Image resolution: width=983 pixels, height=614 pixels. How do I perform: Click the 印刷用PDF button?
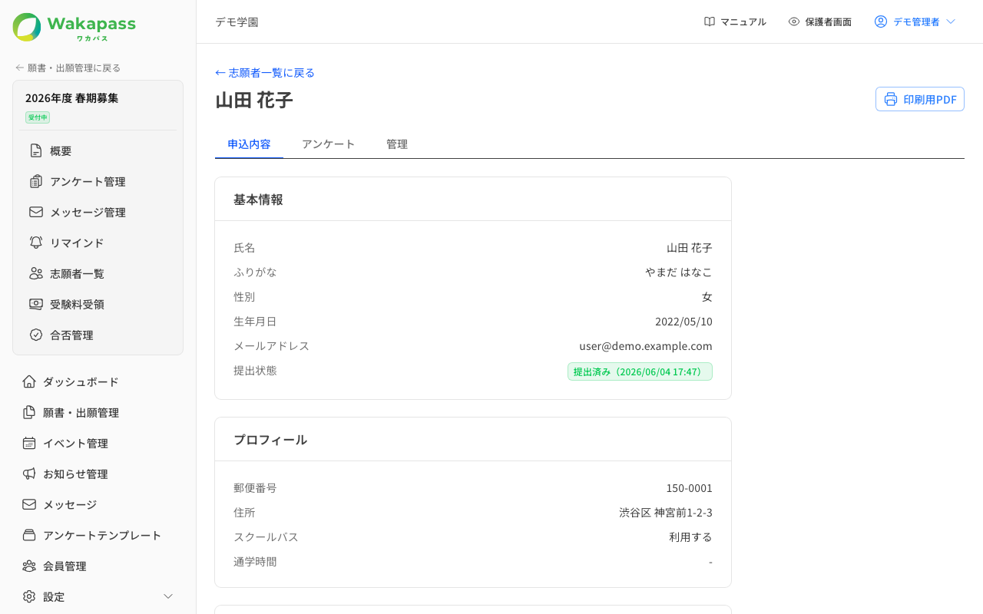pyautogui.click(x=920, y=99)
